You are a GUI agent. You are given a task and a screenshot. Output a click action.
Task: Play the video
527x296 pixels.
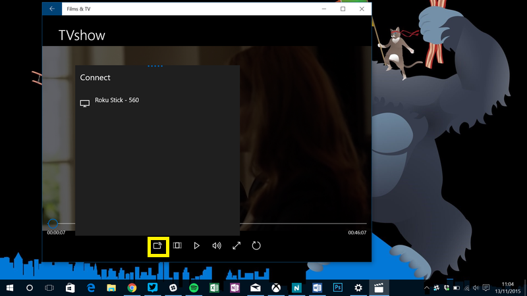[x=197, y=245]
